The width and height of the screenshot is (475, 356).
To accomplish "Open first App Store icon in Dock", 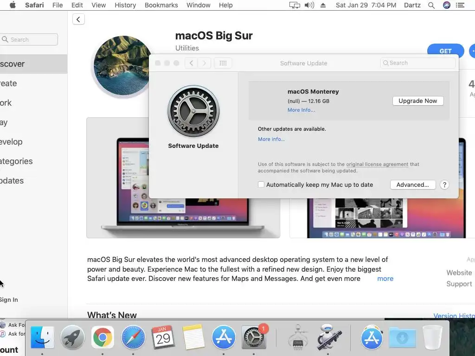I will click(223, 337).
